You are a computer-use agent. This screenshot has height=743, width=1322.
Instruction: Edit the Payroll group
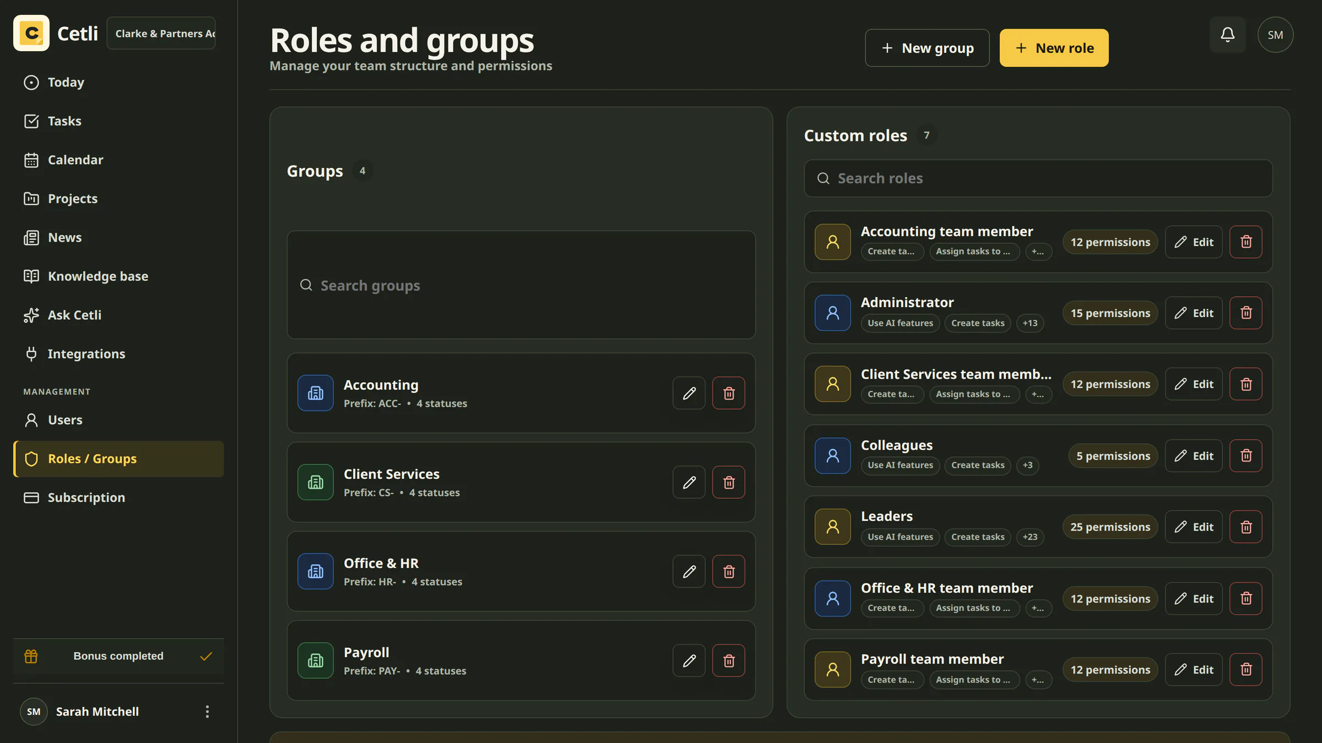point(689,660)
